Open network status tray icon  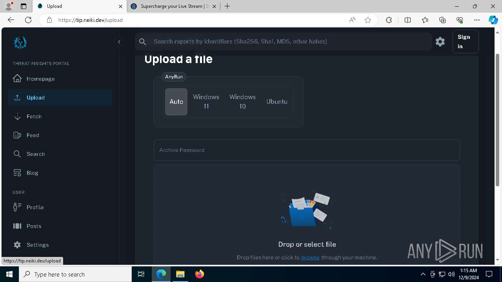(x=442, y=274)
